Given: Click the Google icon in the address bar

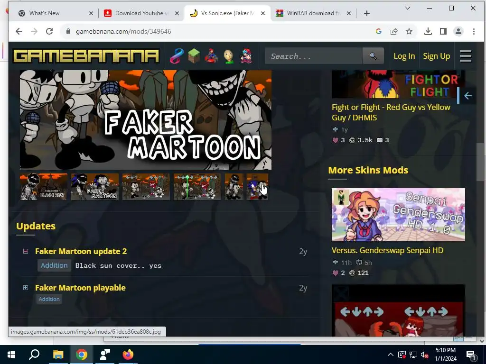Looking at the screenshot, I should 378,31.
